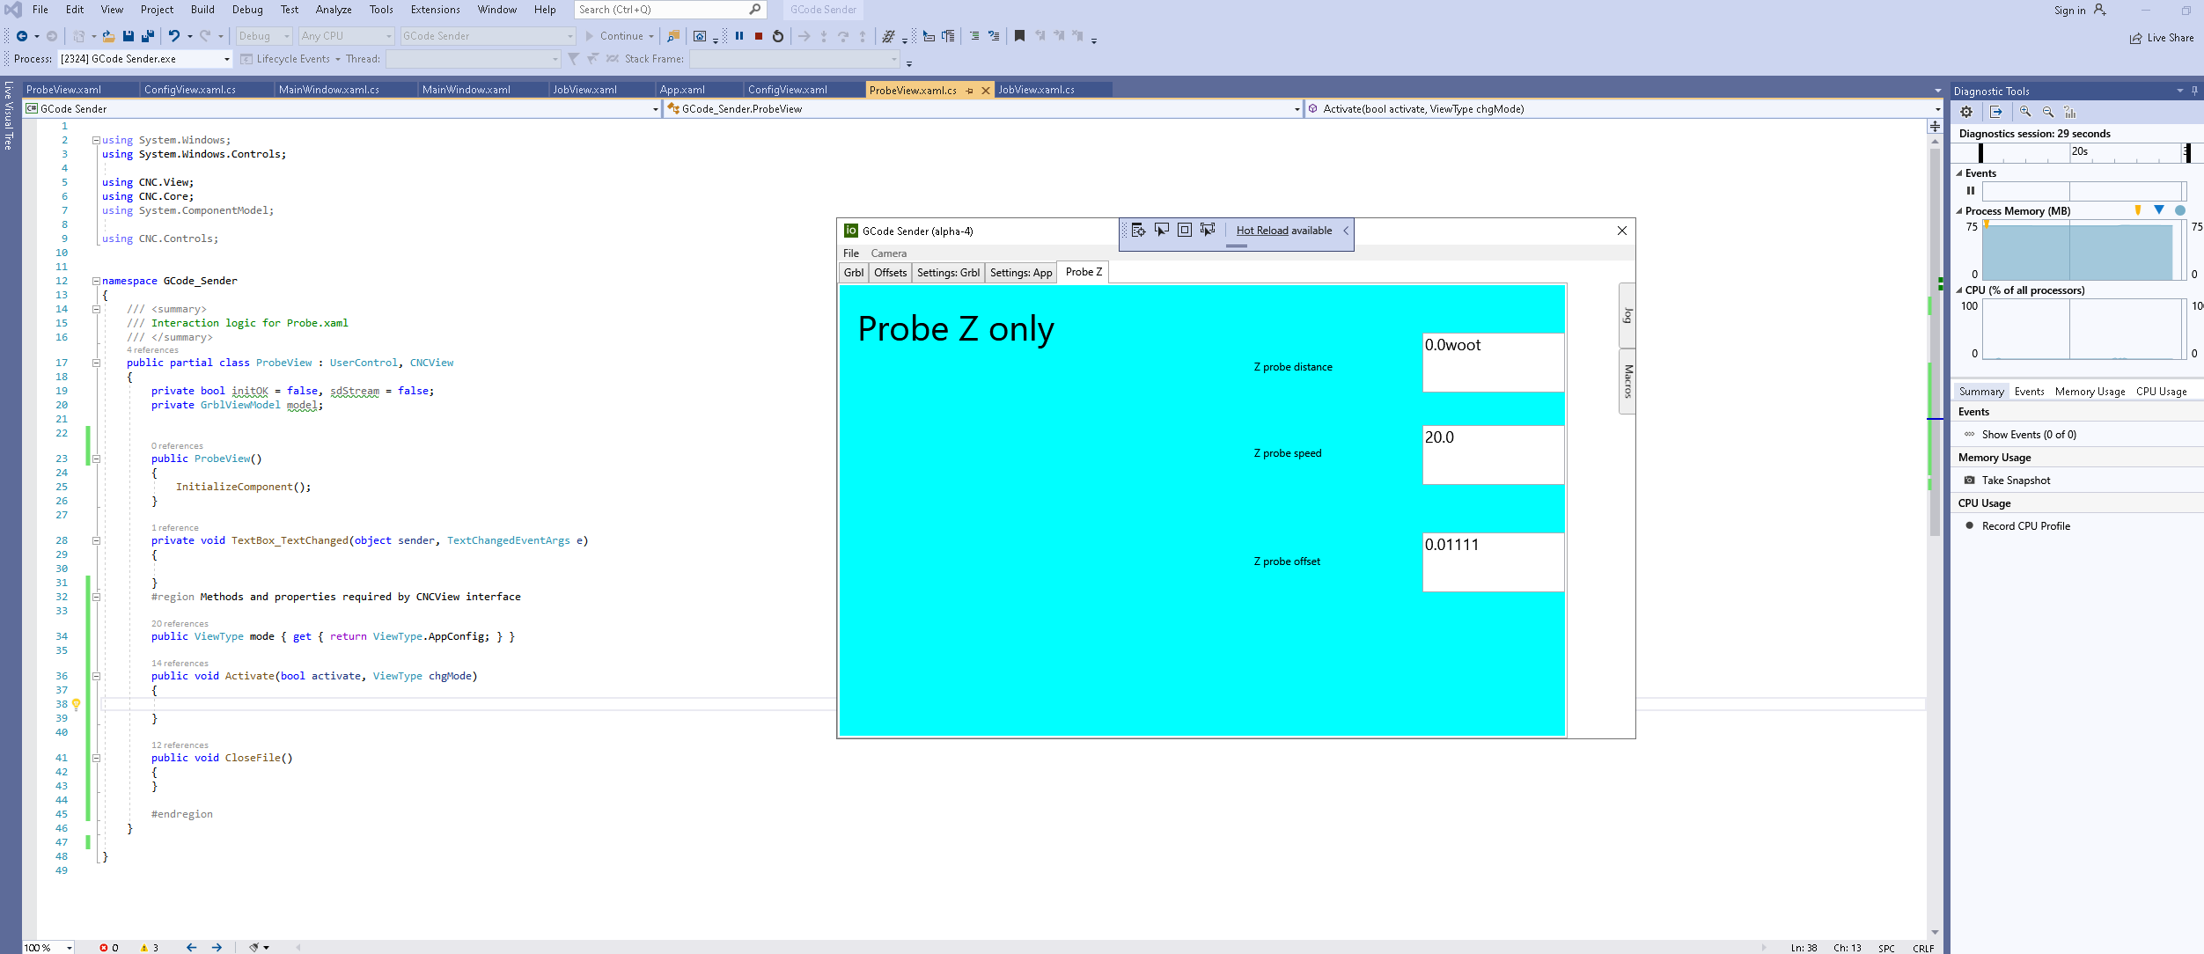
Task: Expand the Events diagnostic section
Action: [1961, 172]
